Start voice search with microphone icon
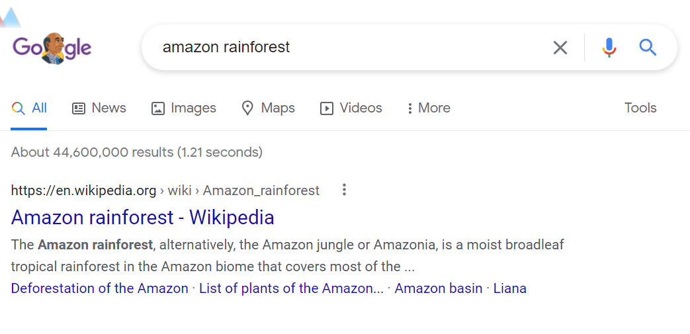Viewport: 690px width, 334px height. [x=609, y=48]
